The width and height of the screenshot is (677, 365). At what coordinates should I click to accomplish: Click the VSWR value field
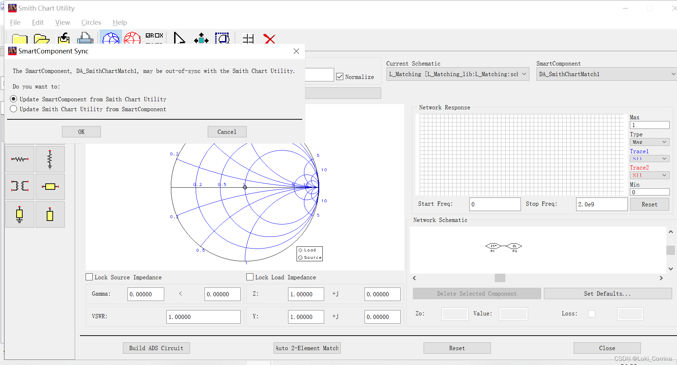click(x=203, y=317)
